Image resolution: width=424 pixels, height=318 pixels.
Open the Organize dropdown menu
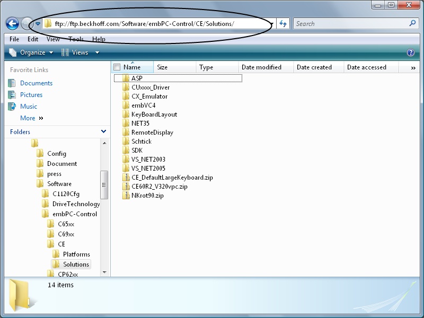(x=31, y=52)
